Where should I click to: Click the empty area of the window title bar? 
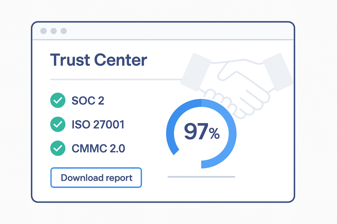[x=178, y=31]
